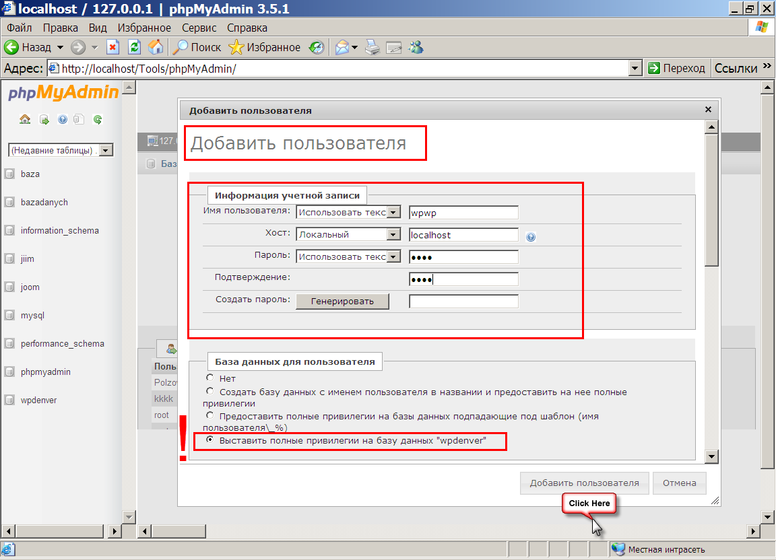The image size is (776, 560).
Task: Click database icon next to wpdenver
Action: point(9,400)
